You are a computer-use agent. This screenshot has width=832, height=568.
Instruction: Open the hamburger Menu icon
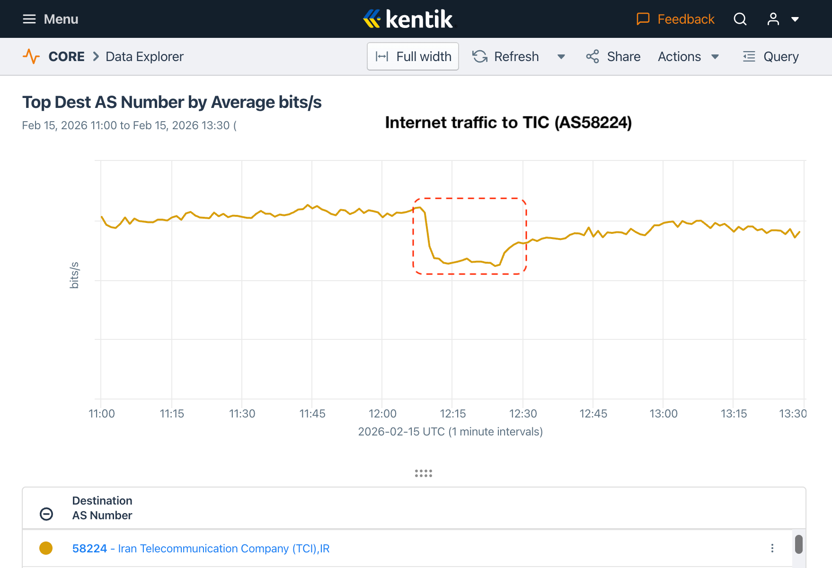coord(29,19)
